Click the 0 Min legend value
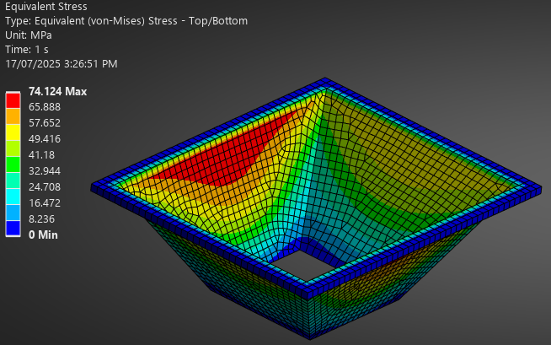 [43, 234]
